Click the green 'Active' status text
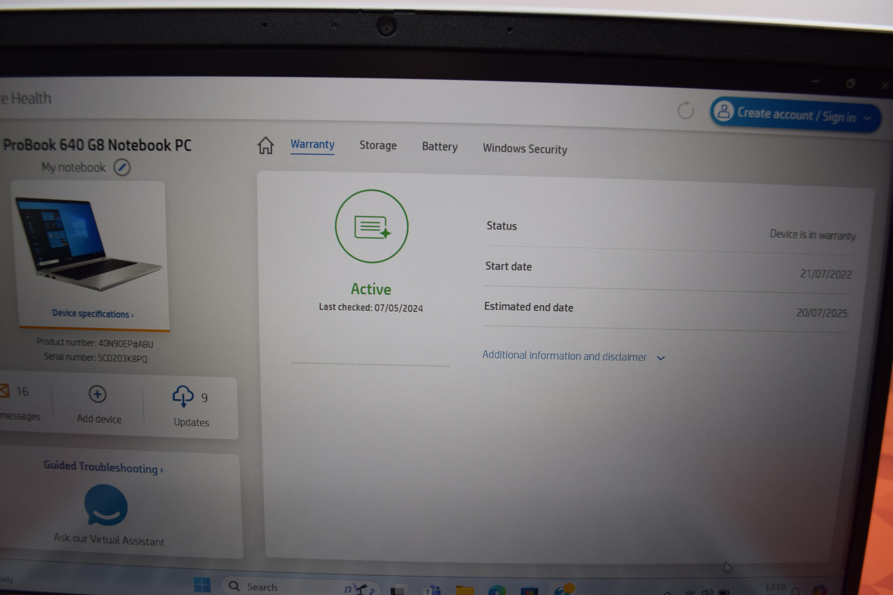 (370, 289)
